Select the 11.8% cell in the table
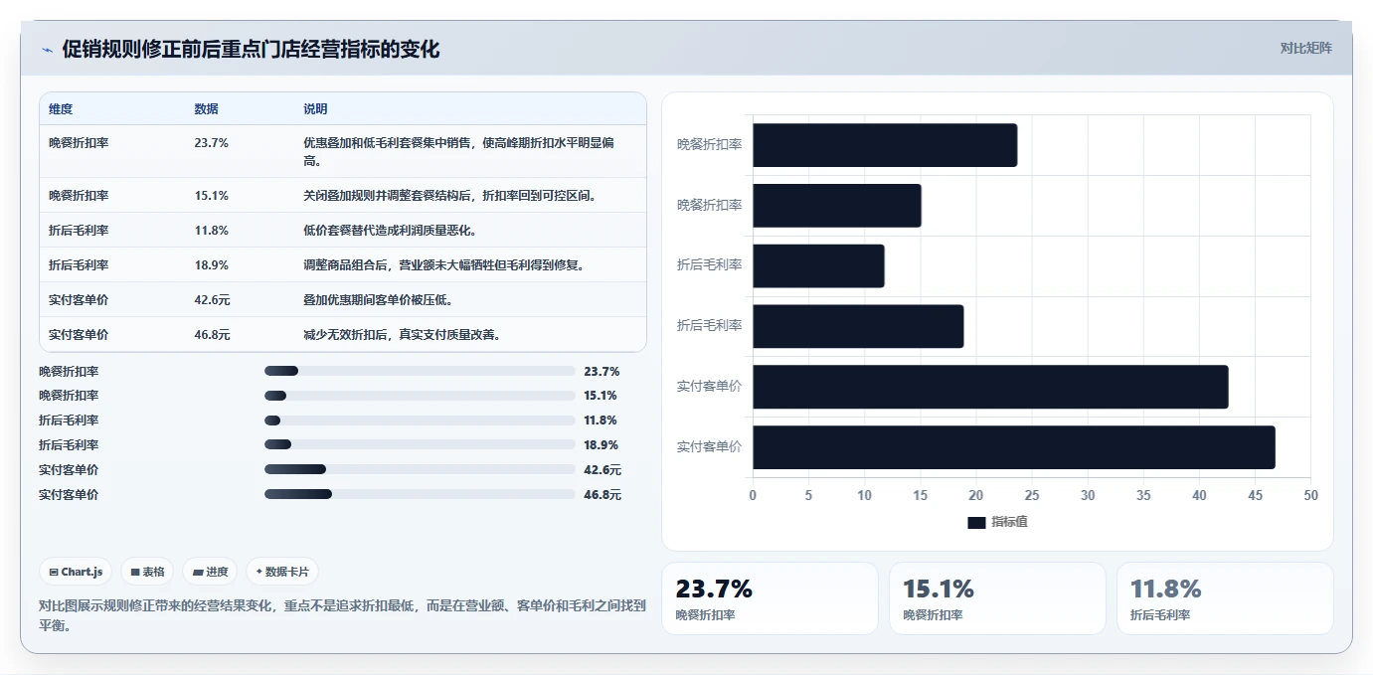 212,231
